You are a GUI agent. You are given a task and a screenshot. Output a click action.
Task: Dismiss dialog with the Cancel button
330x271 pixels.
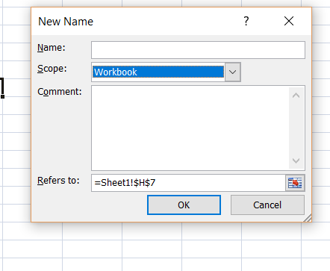pos(267,205)
